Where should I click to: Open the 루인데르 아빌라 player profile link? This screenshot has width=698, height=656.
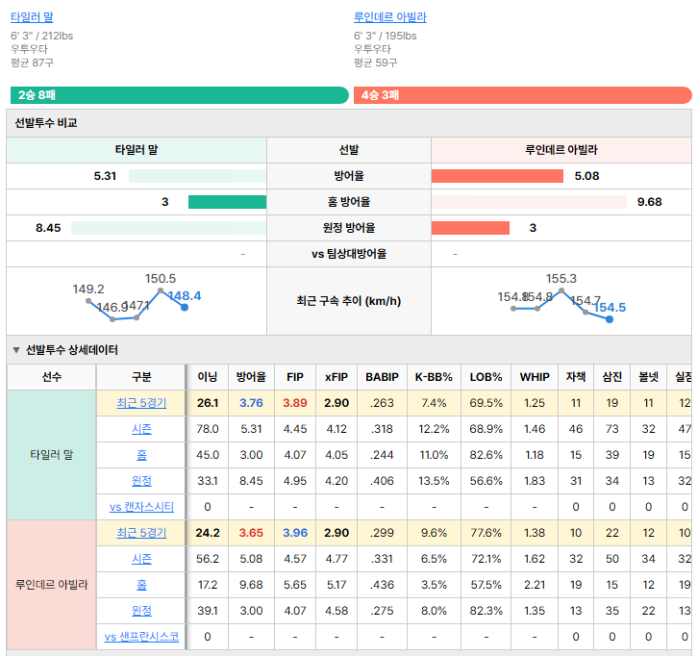coord(390,17)
